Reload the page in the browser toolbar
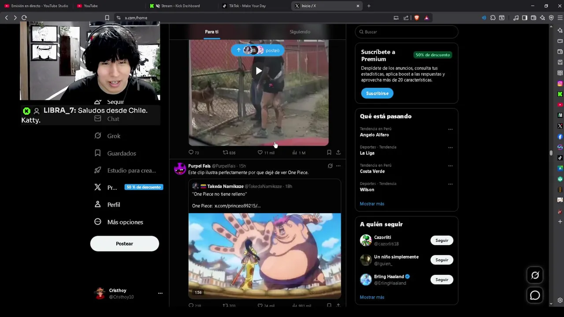 point(24,18)
